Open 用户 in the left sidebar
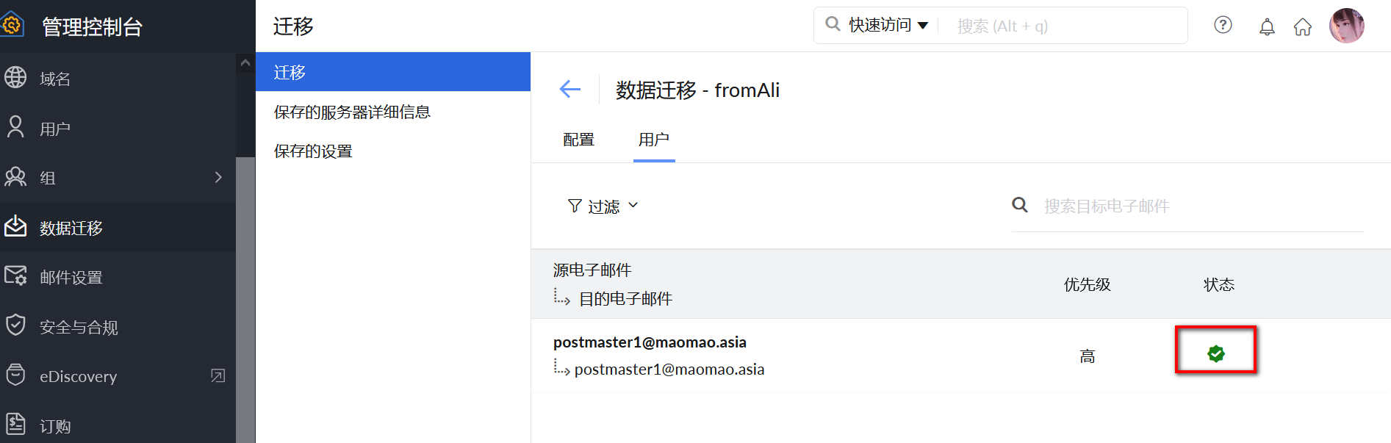1391x443 pixels. click(54, 129)
